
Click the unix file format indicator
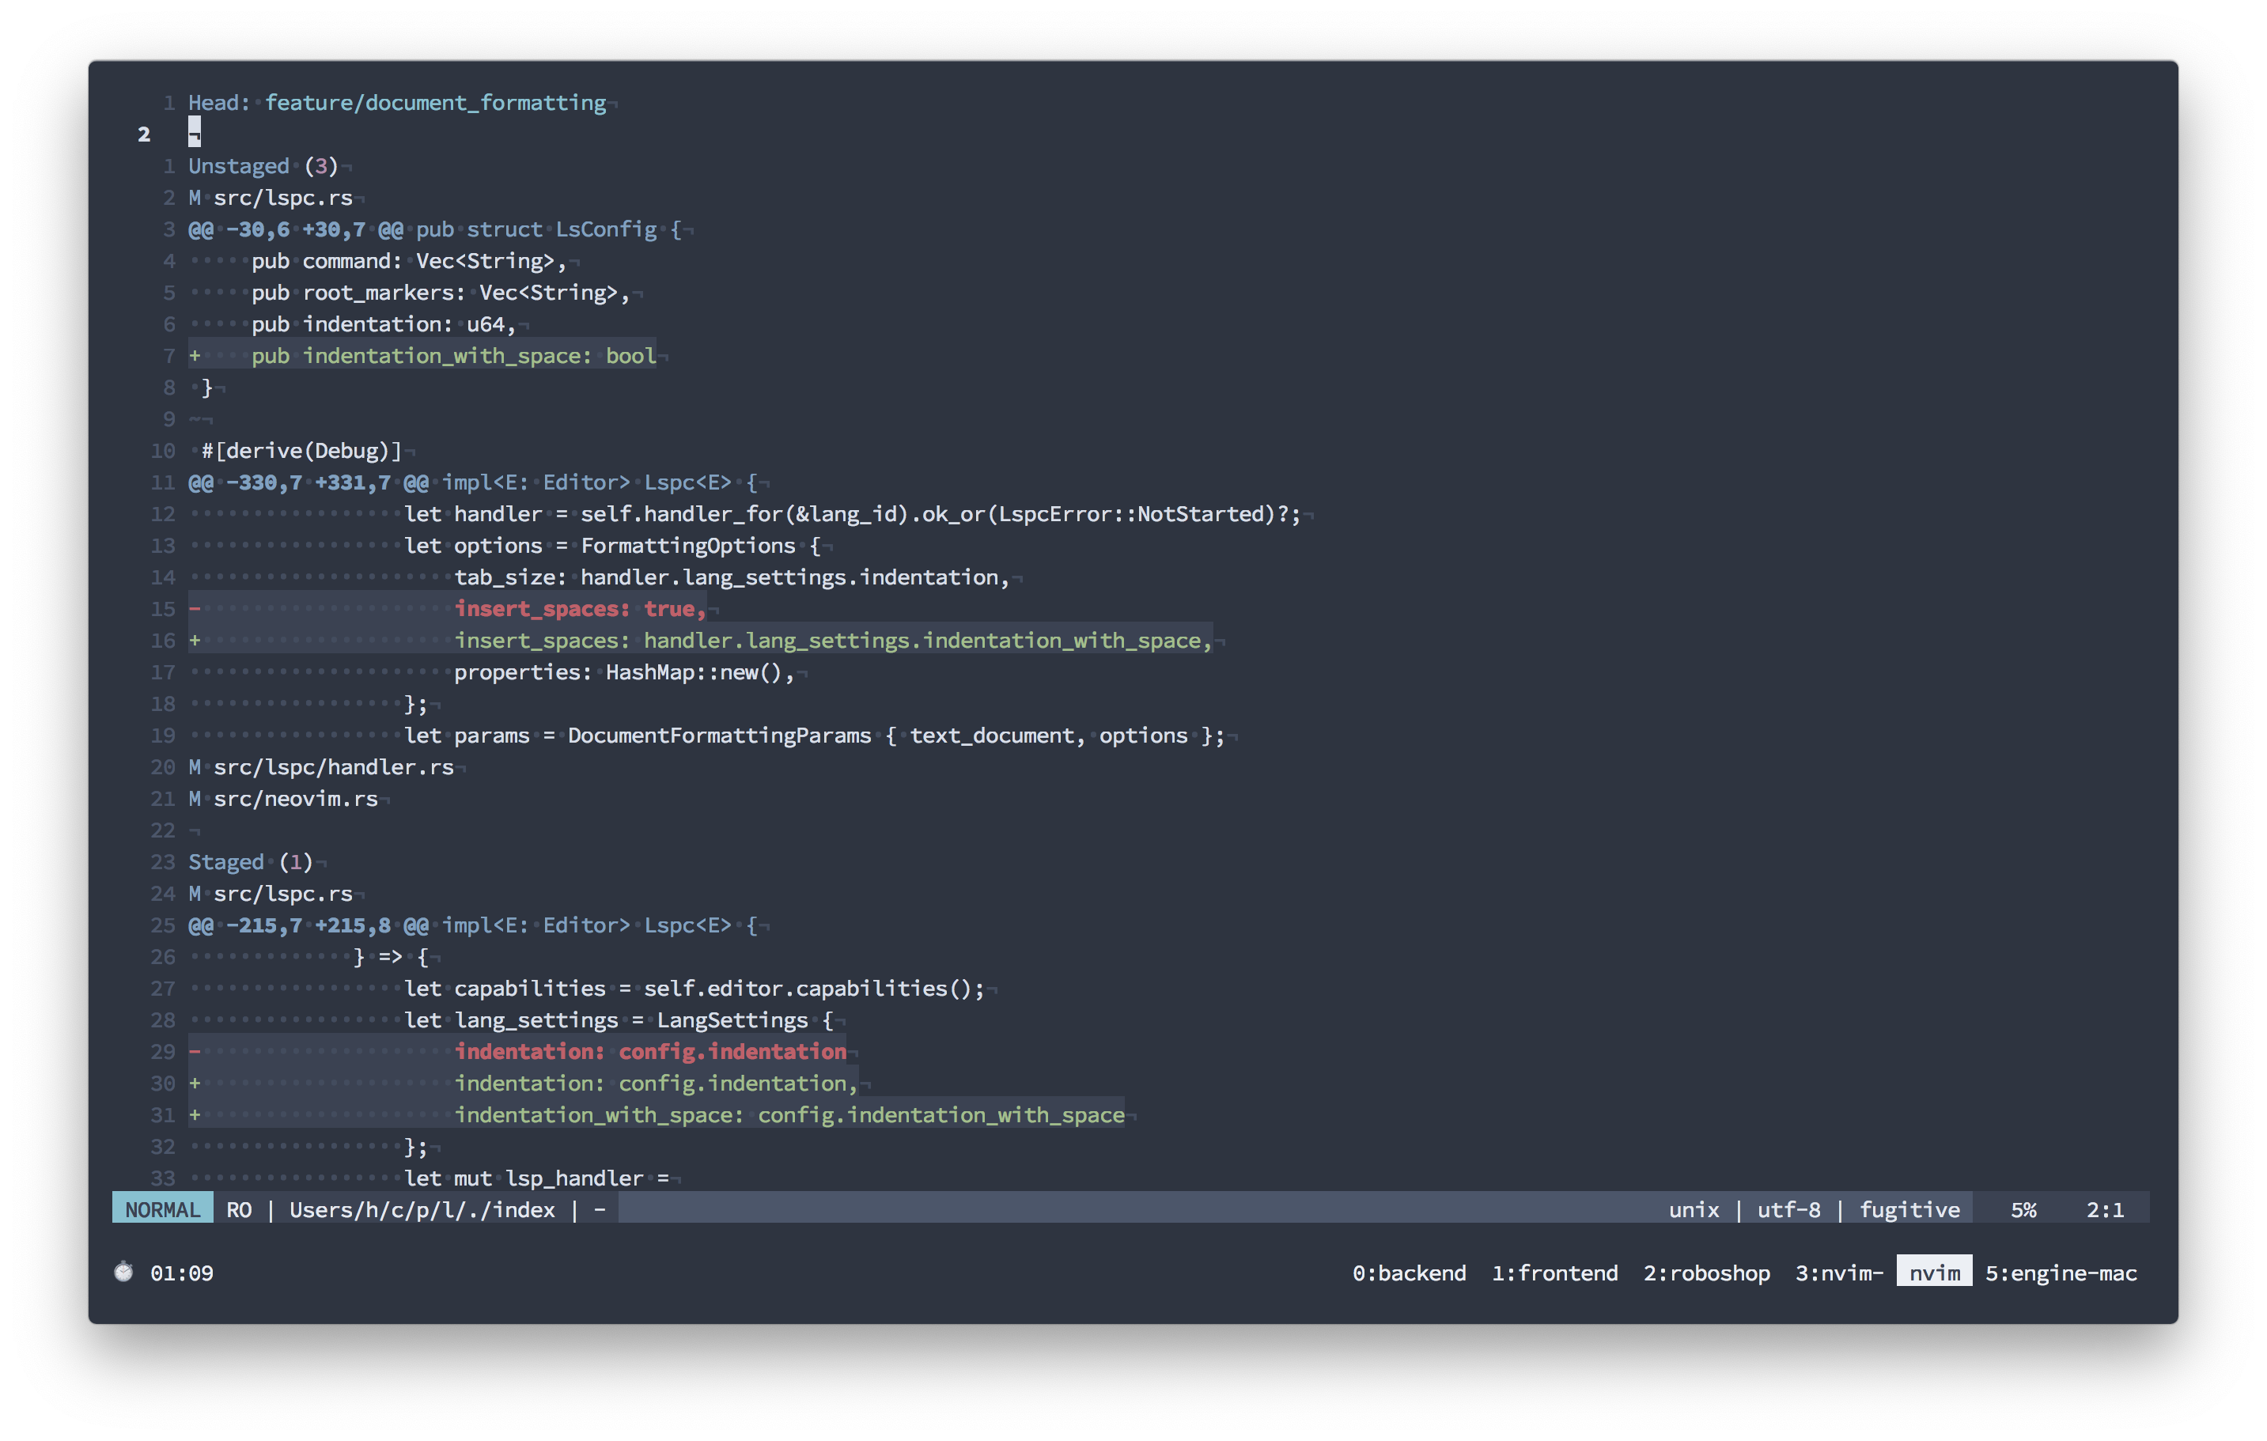click(1694, 1209)
